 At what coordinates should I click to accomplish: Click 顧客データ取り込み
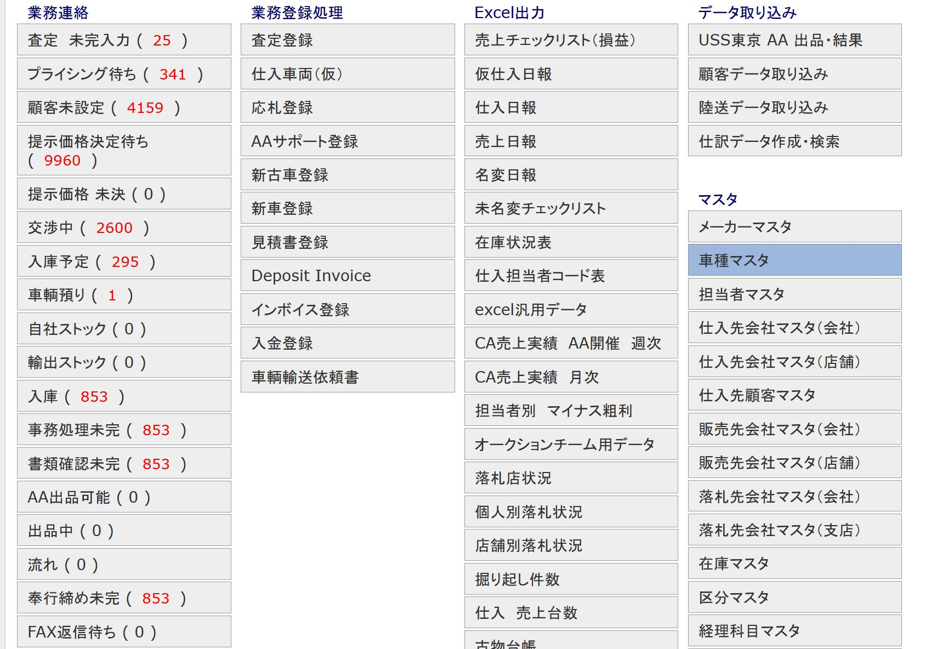[793, 73]
